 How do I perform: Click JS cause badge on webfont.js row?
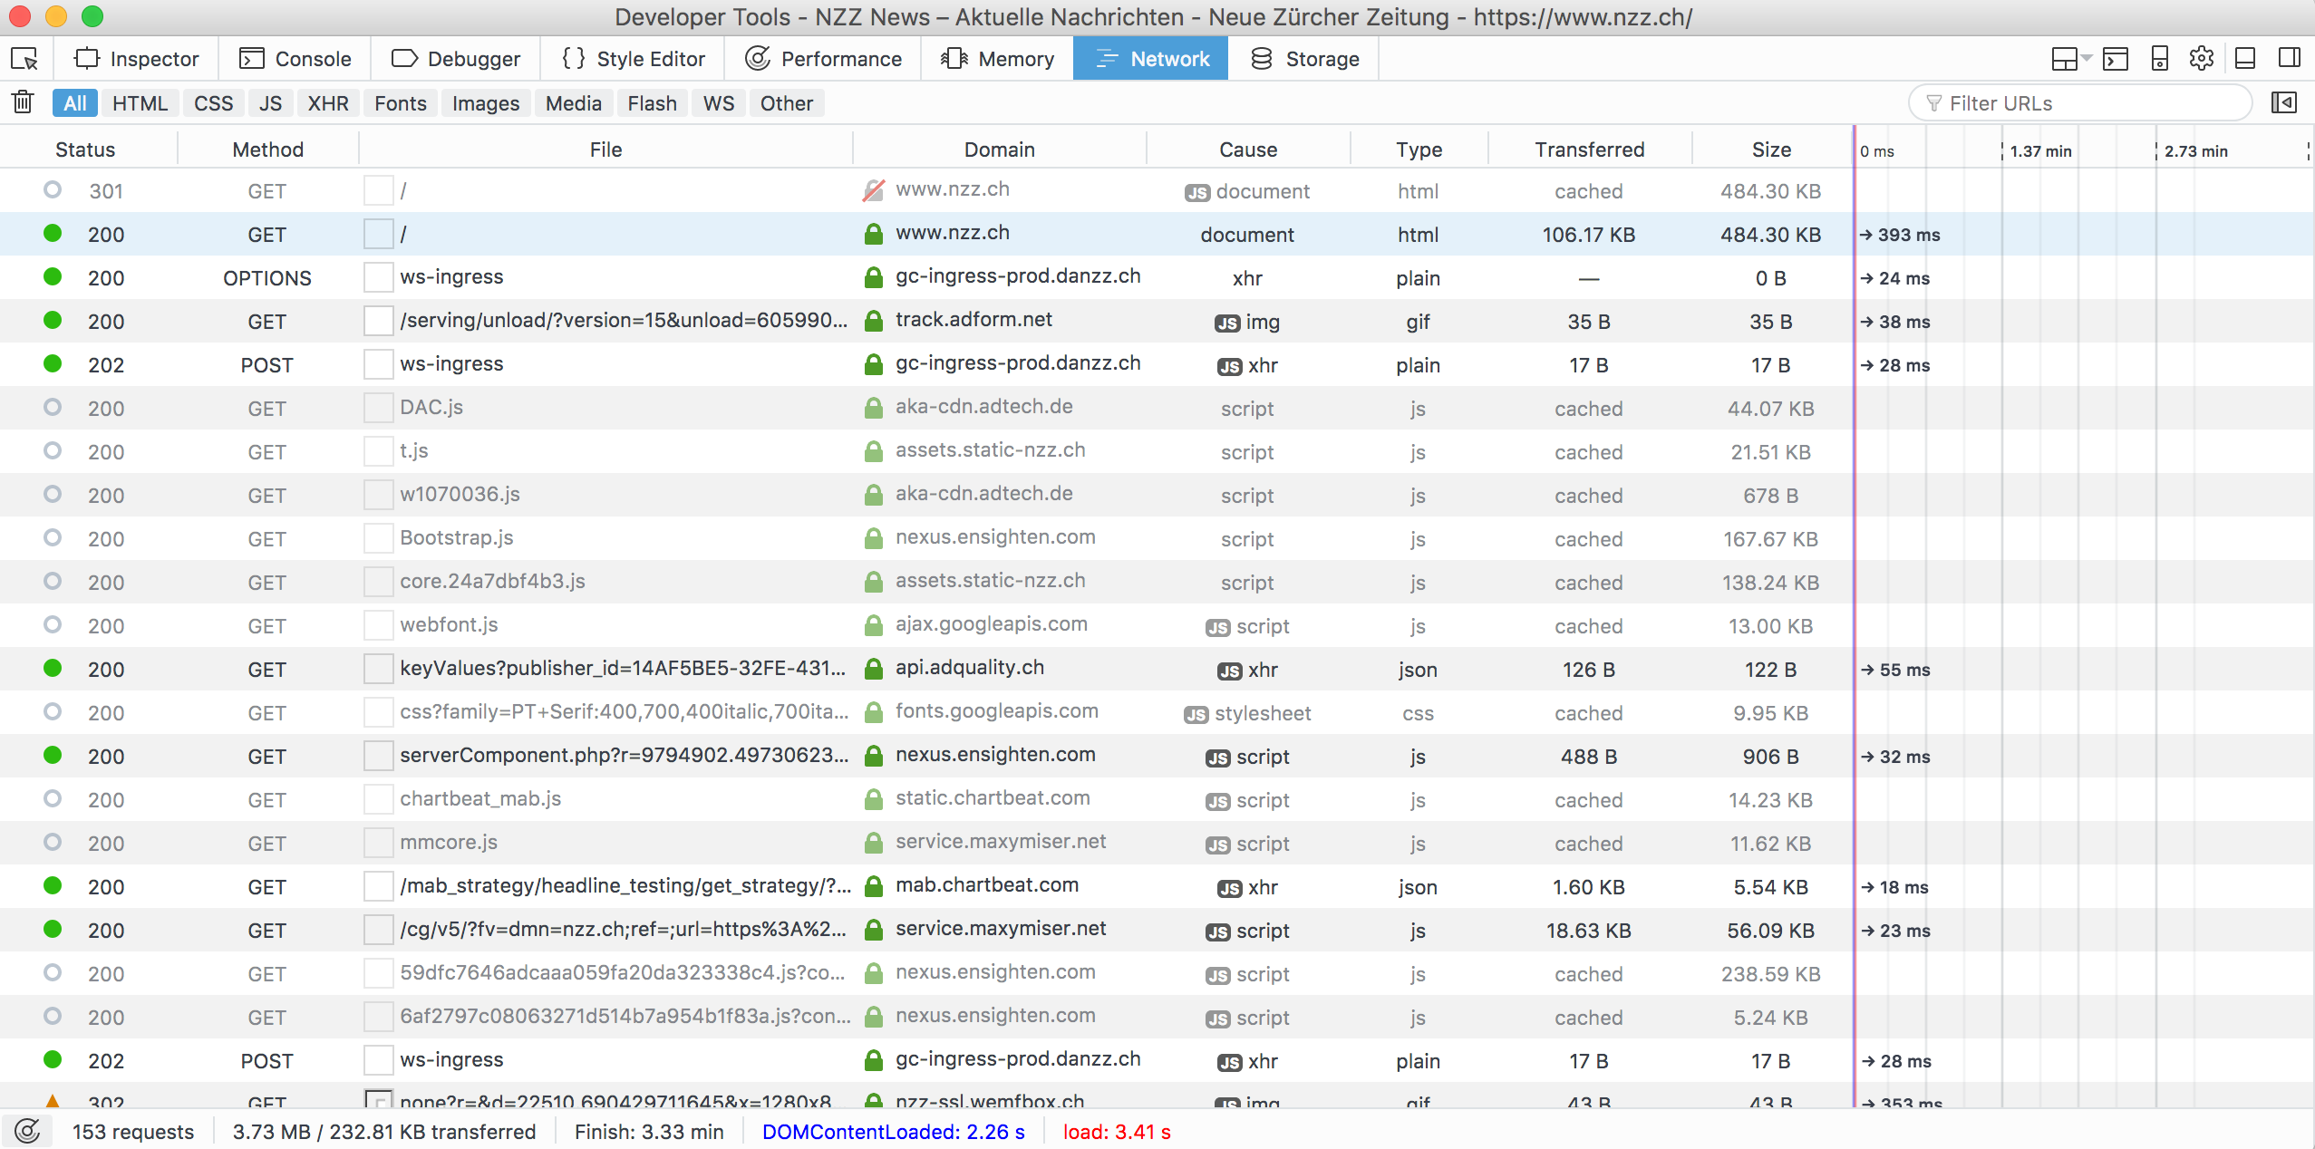(1218, 627)
